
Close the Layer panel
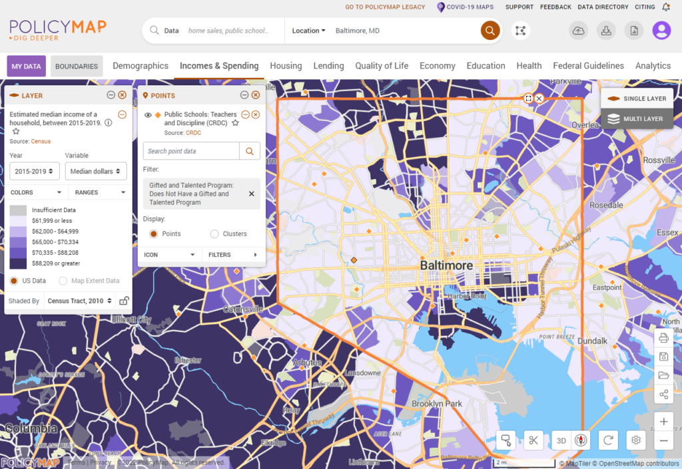[123, 95]
